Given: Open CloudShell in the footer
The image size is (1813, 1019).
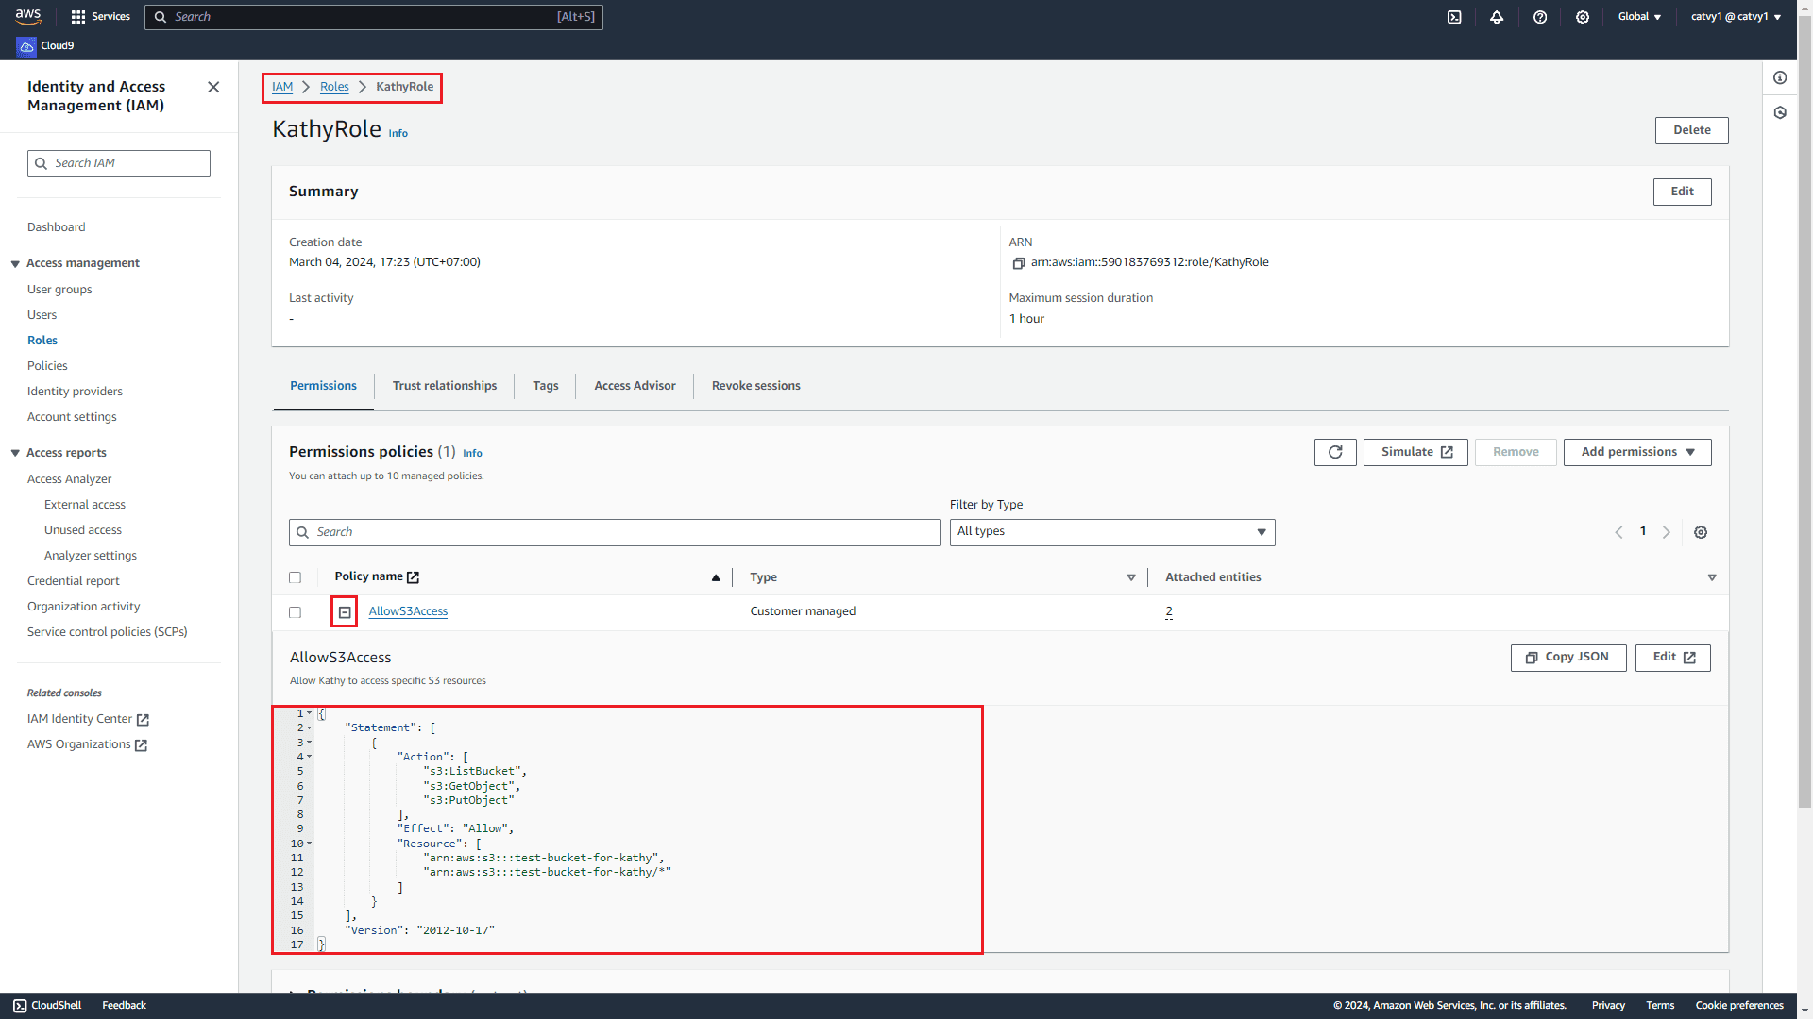Looking at the screenshot, I should click(x=47, y=1006).
